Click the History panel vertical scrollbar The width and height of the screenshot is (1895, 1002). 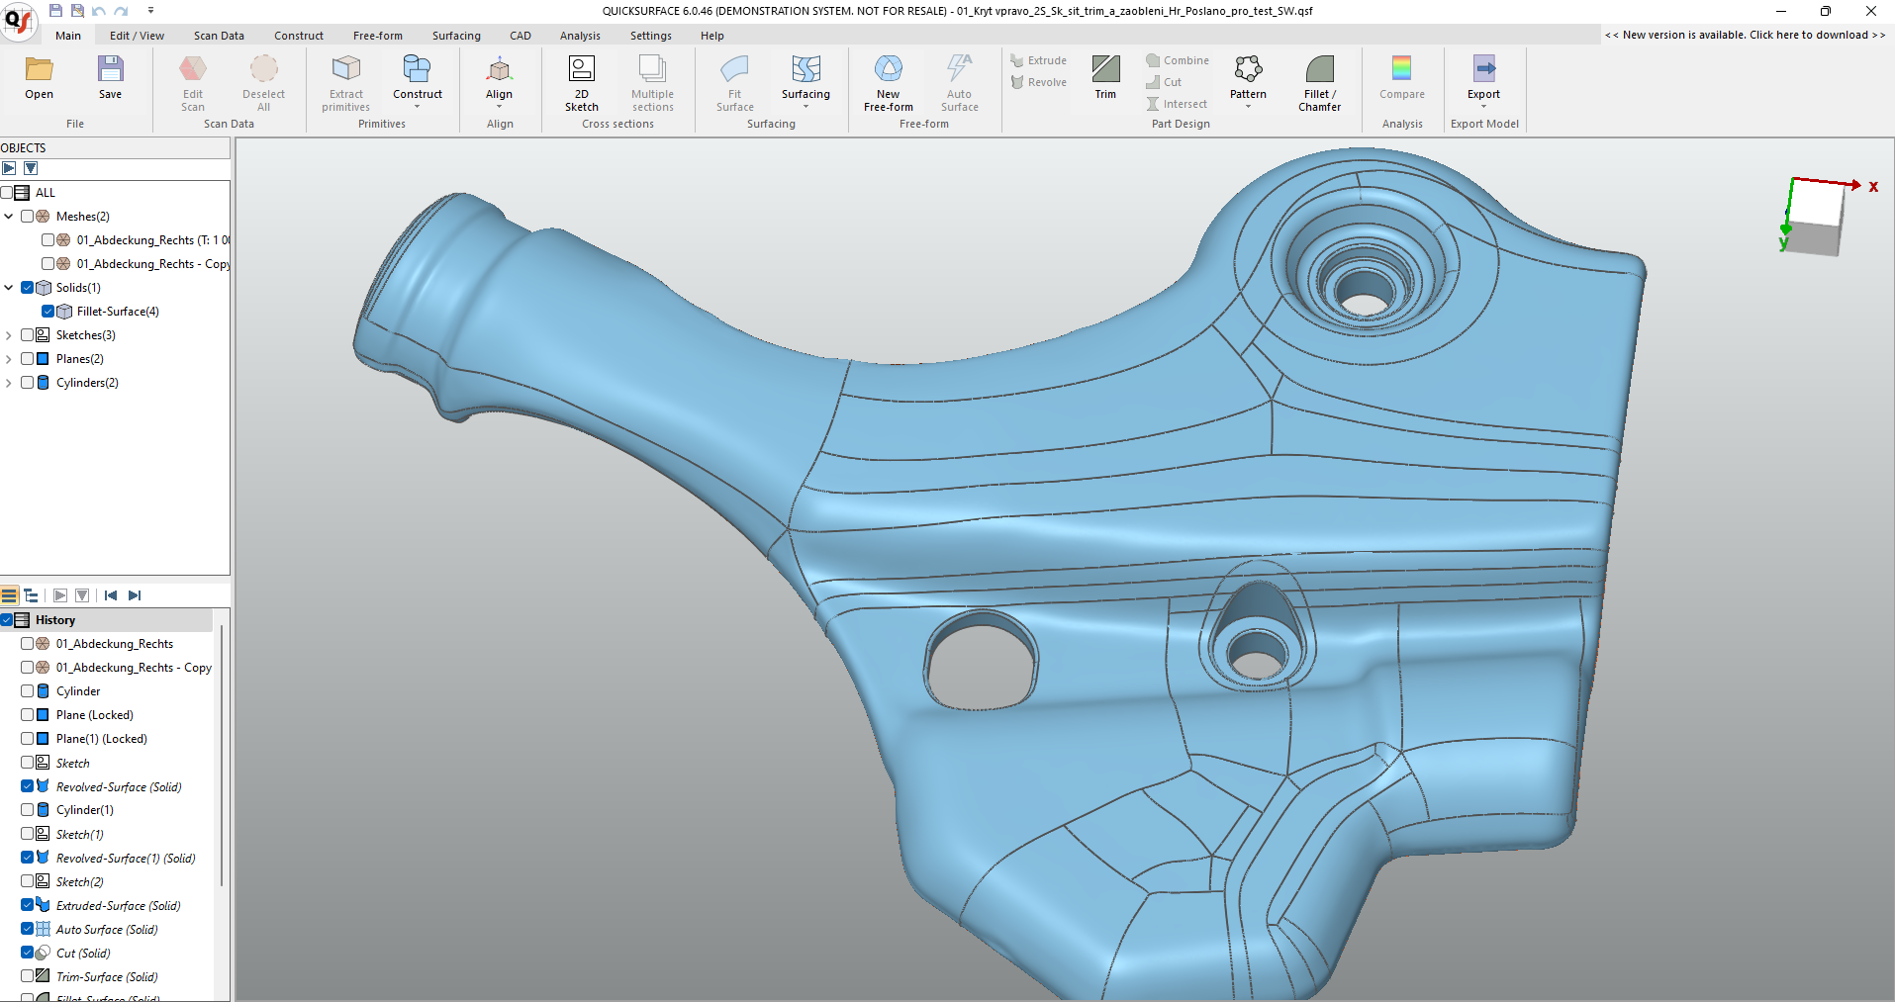(222, 757)
